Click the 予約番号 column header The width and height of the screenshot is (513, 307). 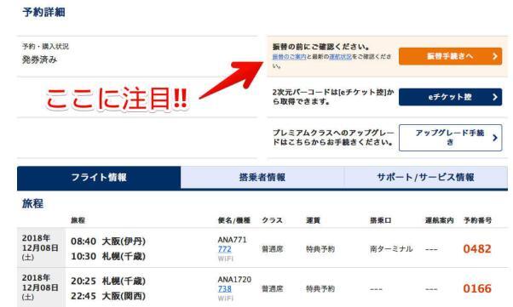(x=478, y=220)
